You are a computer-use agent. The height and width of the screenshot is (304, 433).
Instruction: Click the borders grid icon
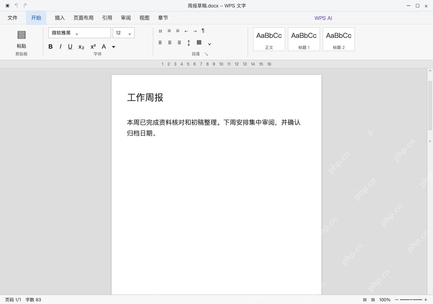click(199, 42)
